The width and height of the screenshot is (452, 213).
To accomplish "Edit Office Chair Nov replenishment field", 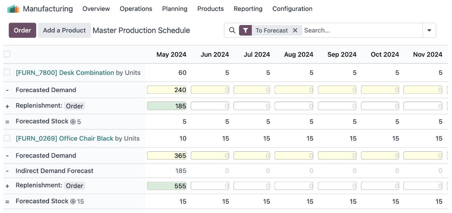I will click(x=423, y=186).
